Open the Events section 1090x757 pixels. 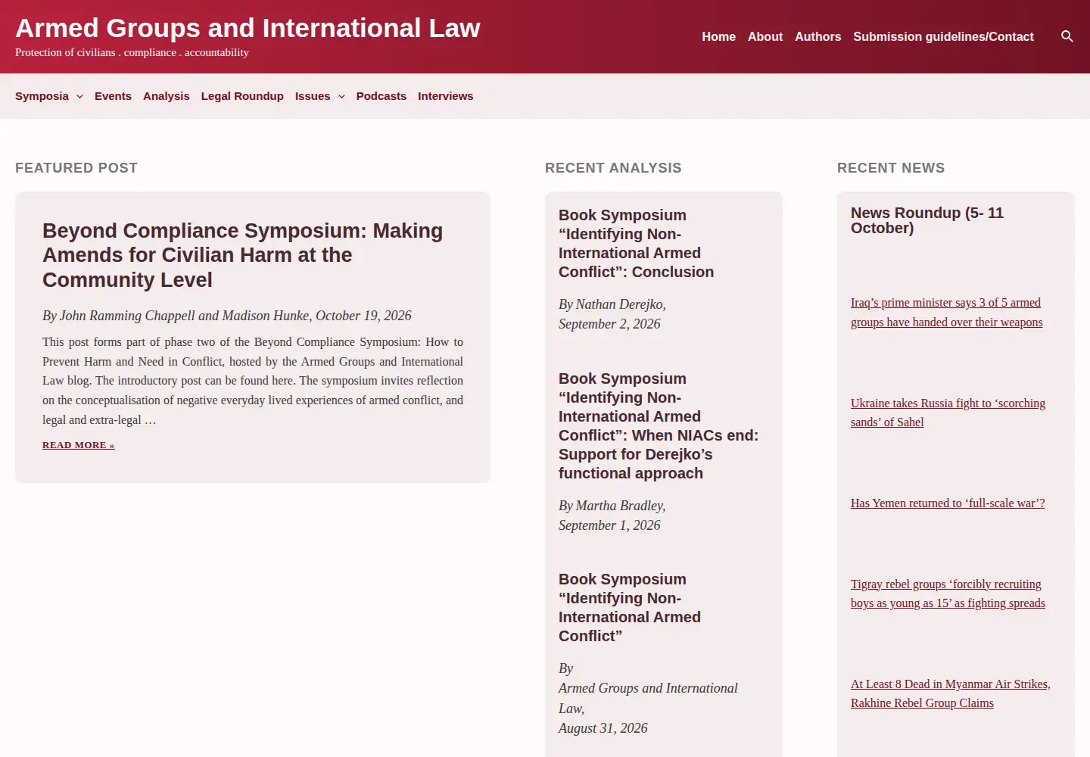[x=113, y=96]
